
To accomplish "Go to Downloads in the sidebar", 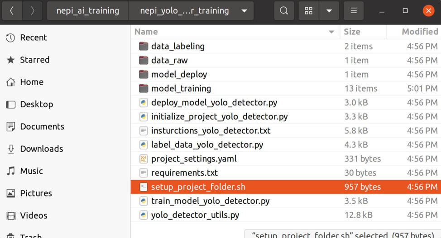I will coord(41,149).
